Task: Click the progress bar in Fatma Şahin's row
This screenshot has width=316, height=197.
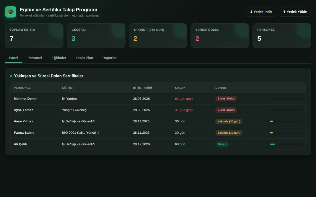Action: (286, 133)
